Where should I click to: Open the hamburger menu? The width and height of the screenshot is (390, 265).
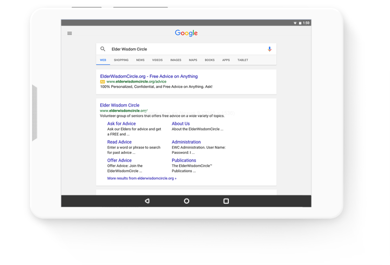click(70, 33)
